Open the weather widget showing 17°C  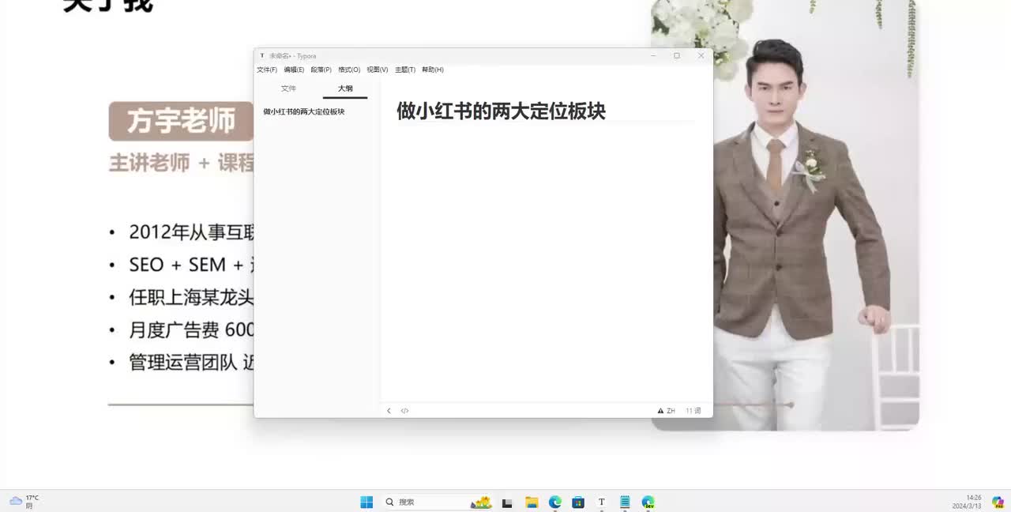point(24,502)
